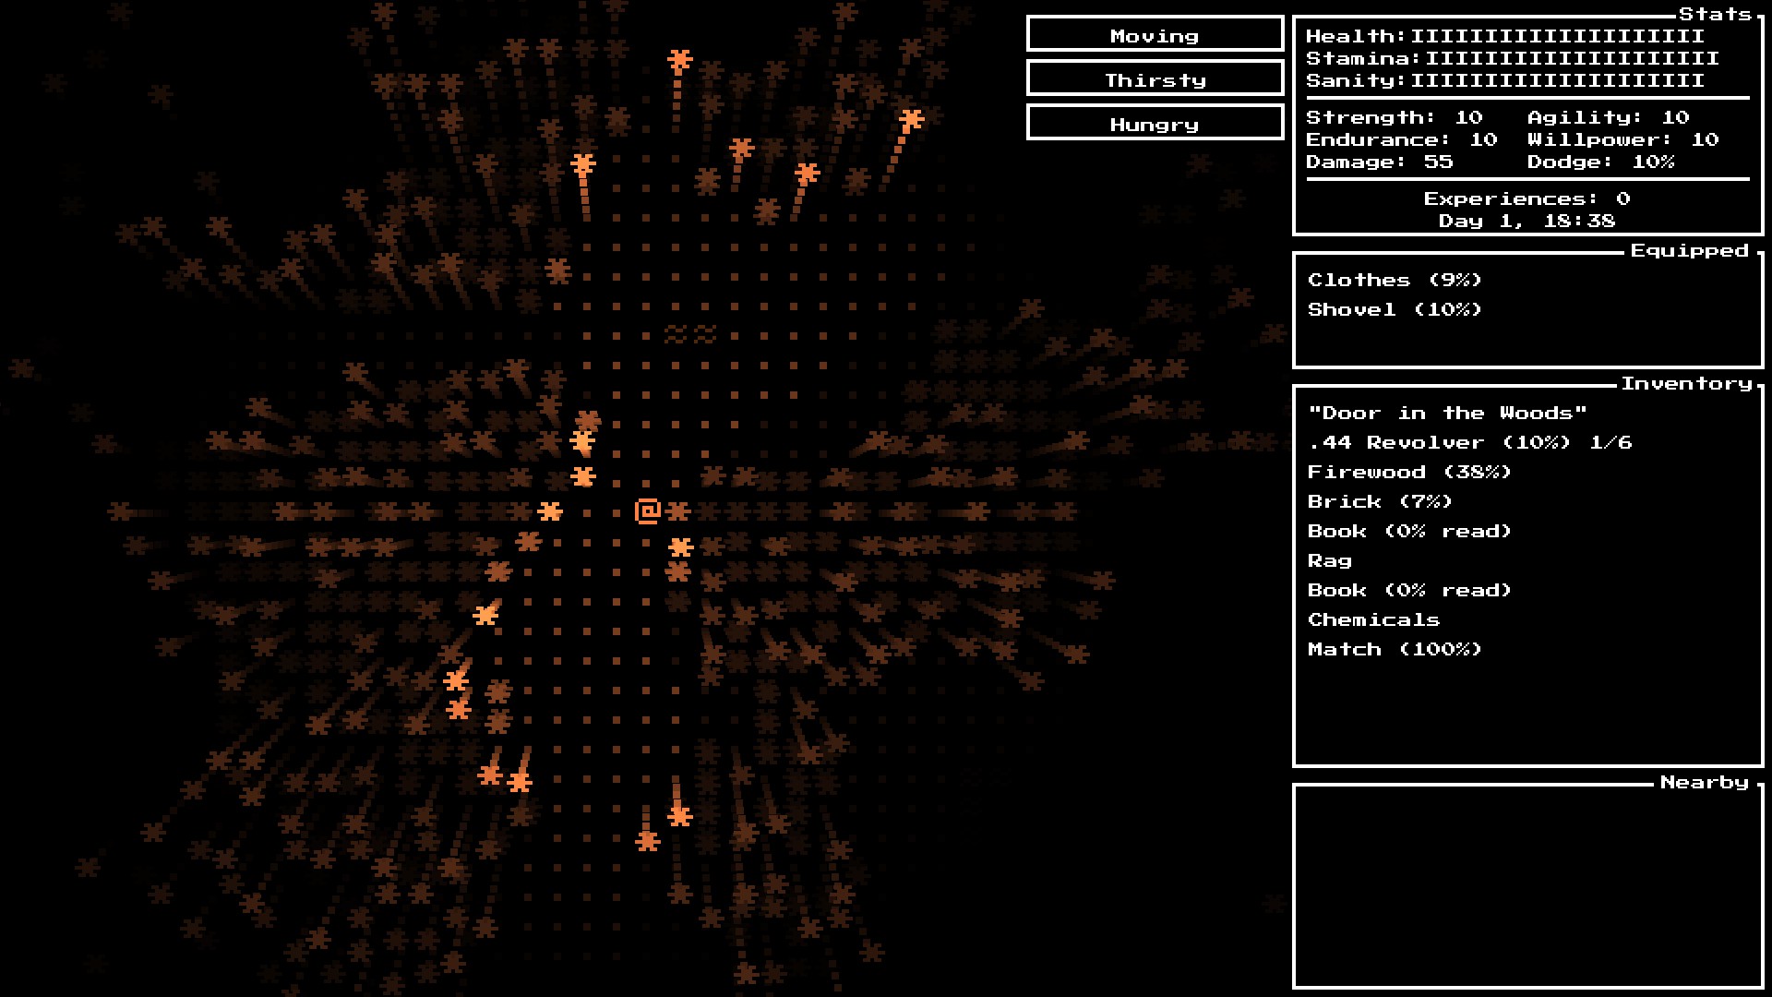The width and height of the screenshot is (1772, 997).
Task: Select the Match (100%) item
Action: 1394,649
